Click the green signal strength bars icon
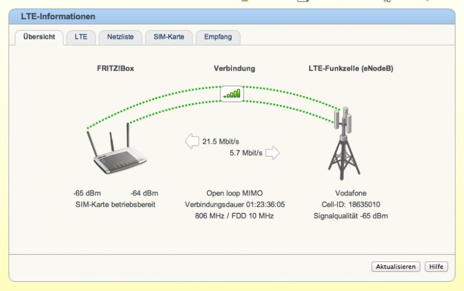 pyautogui.click(x=232, y=94)
